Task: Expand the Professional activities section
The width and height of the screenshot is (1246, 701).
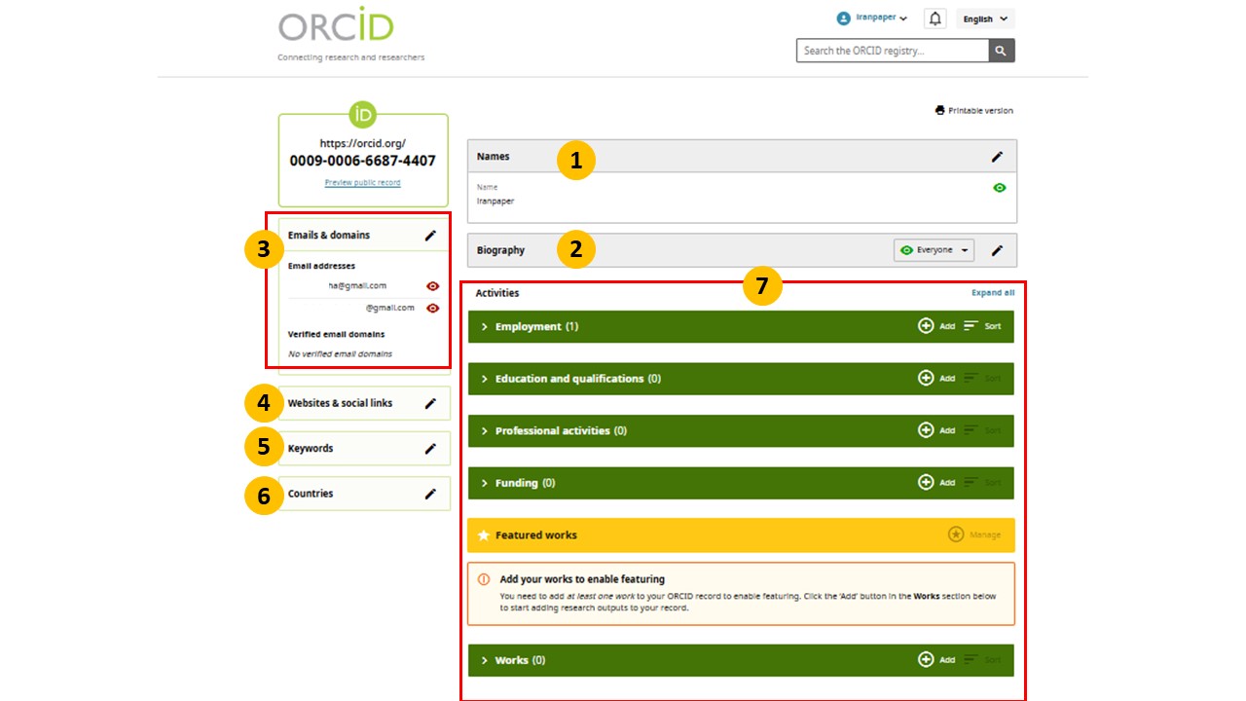Action: pyautogui.click(x=485, y=431)
